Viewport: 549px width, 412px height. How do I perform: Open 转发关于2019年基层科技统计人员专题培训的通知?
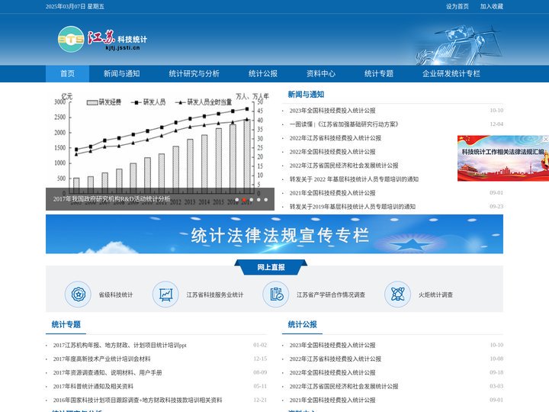tap(352, 206)
